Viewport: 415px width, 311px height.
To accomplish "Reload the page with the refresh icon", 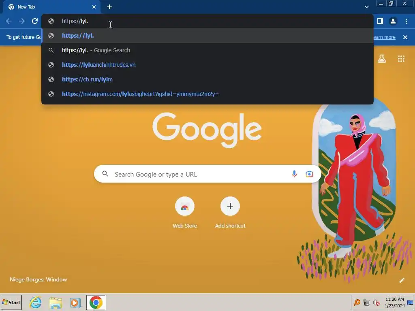I will [35, 21].
